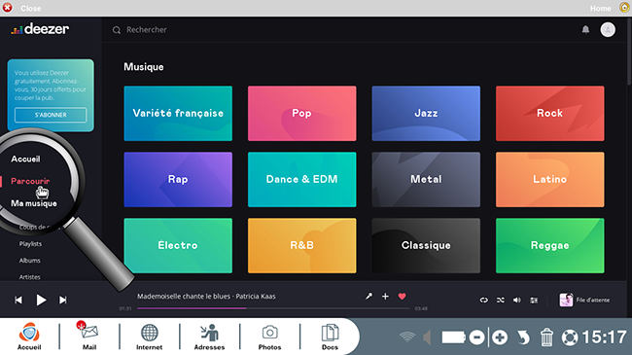Click the S'ABONNER button
The width and height of the screenshot is (632, 355).
click(51, 115)
